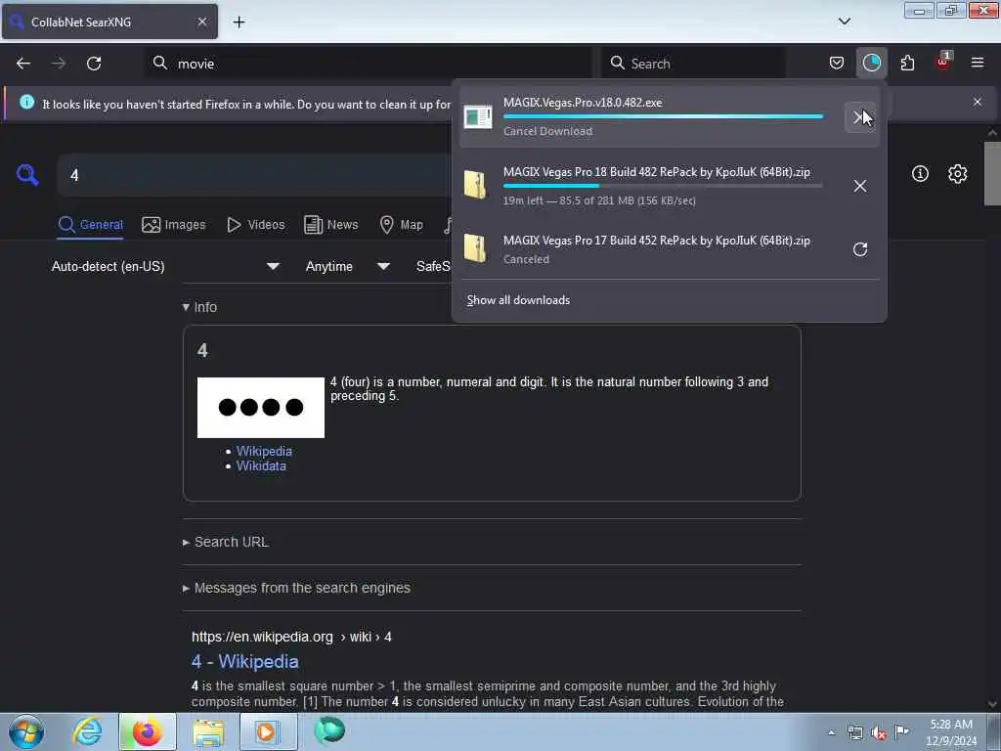
Task: Open the SearXNG about info icon
Action: coord(920,174)
